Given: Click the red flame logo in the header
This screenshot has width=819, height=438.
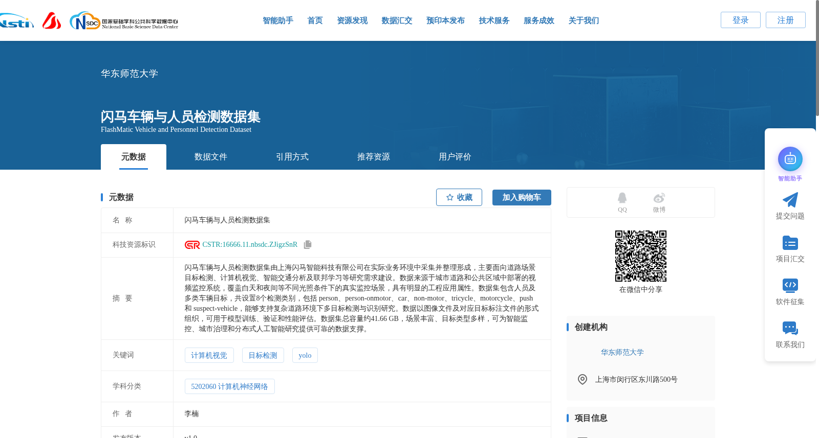Looking at the screenshot, I should 52,20.
